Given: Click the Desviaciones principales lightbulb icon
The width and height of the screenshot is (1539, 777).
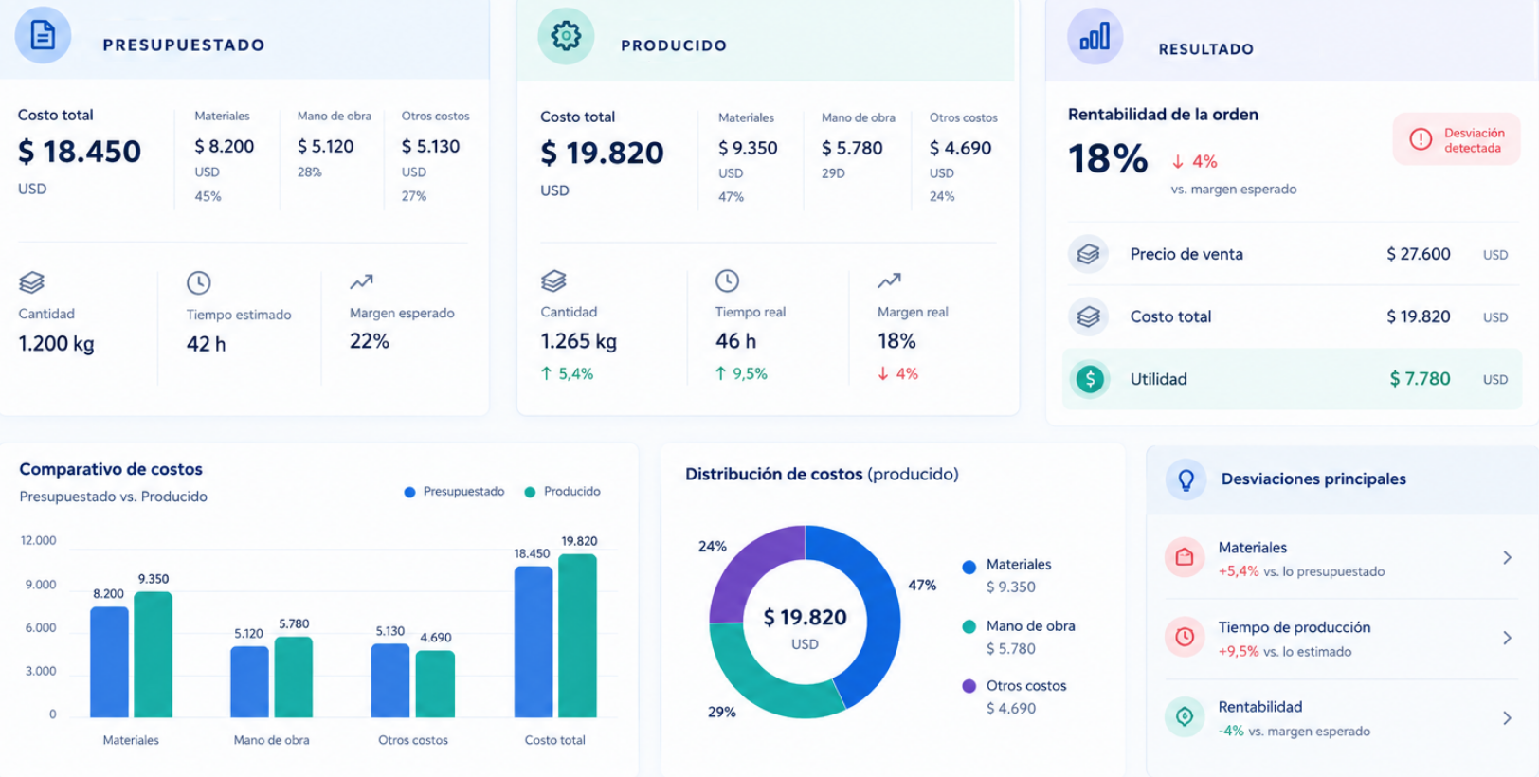Looking at the screenshot, I should pos(1186,479).
